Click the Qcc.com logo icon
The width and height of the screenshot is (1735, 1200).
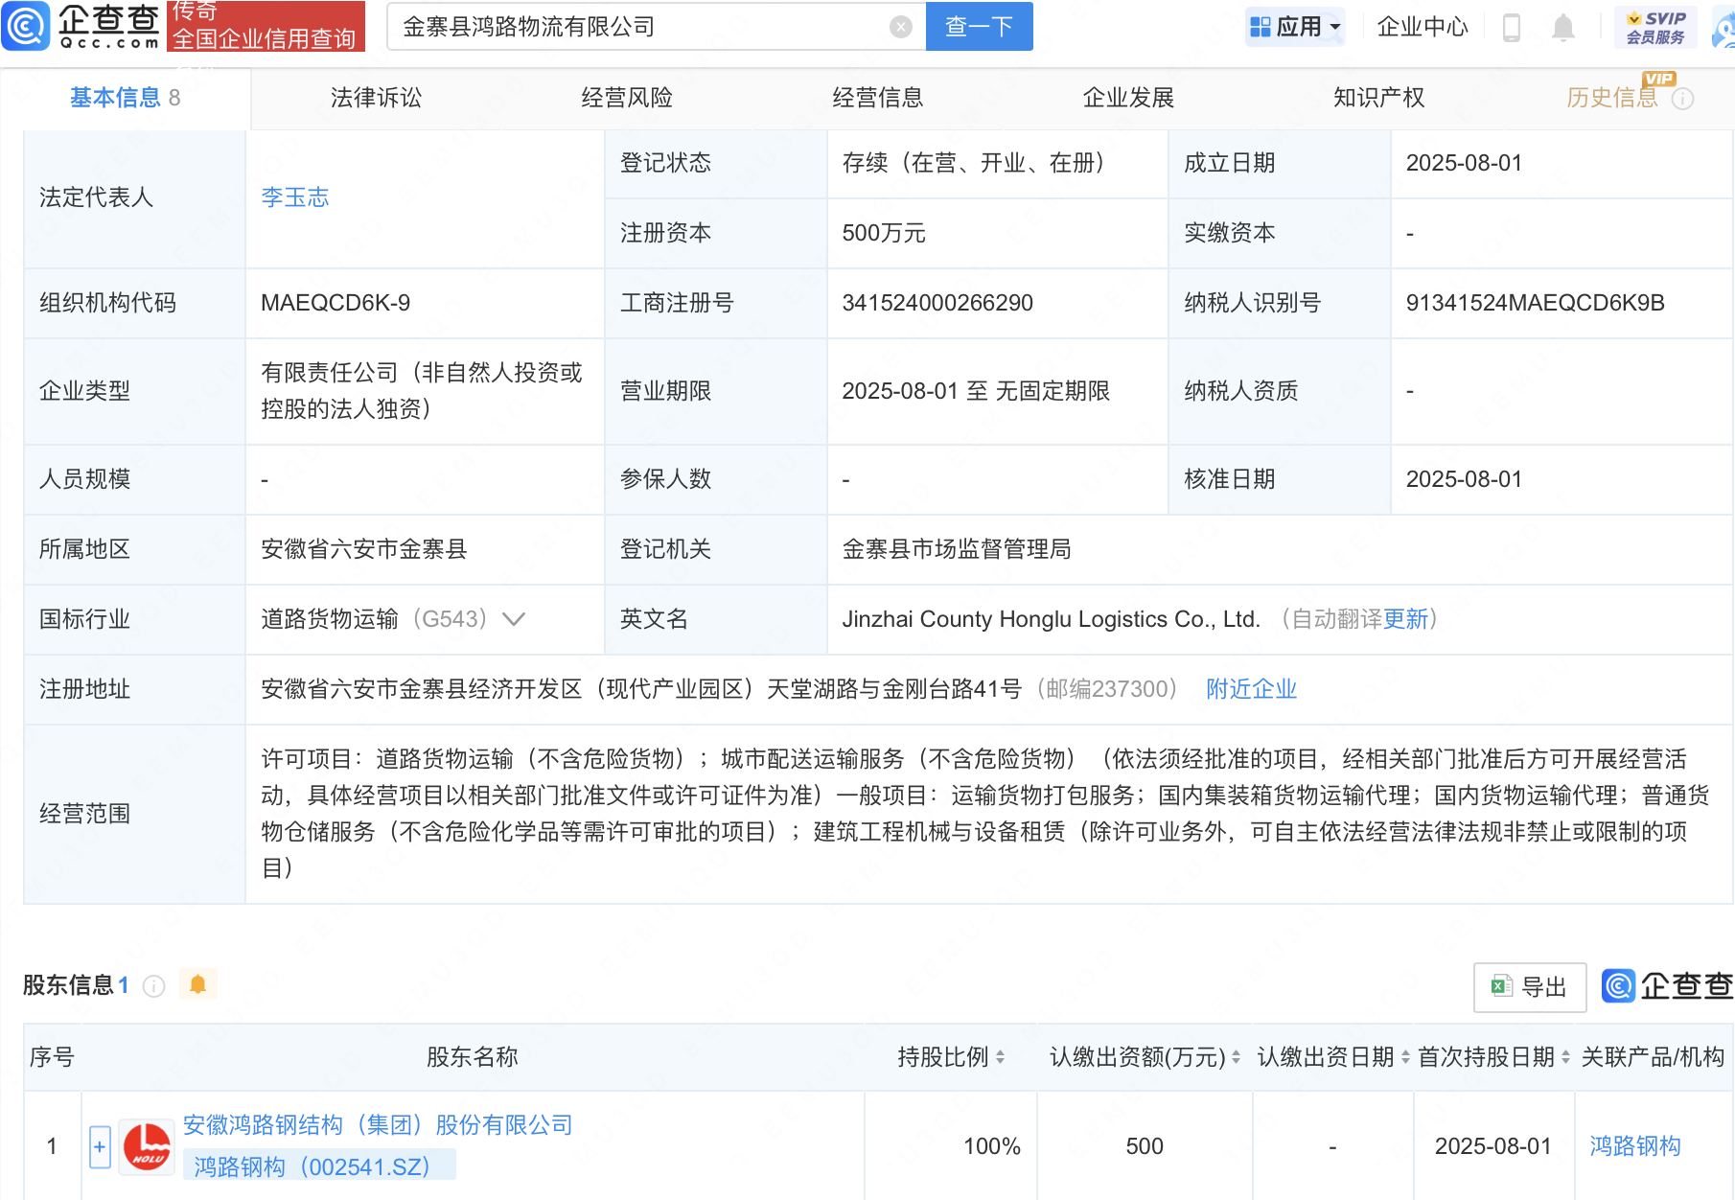click(26, 26)
